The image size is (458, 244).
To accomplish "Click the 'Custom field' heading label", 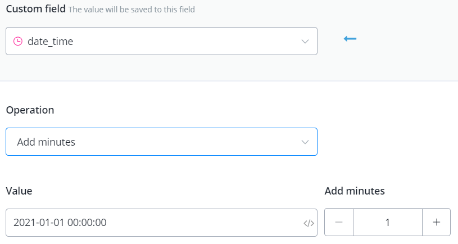I will (35, 10).
